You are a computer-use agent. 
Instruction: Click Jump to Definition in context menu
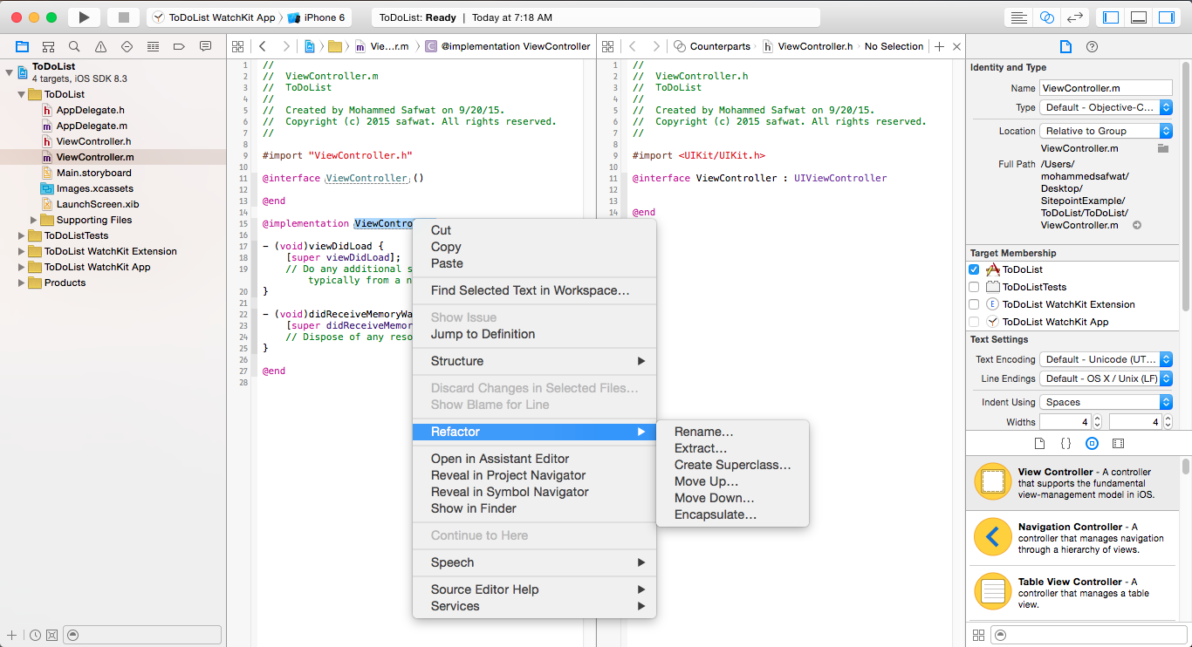[483, 334]
